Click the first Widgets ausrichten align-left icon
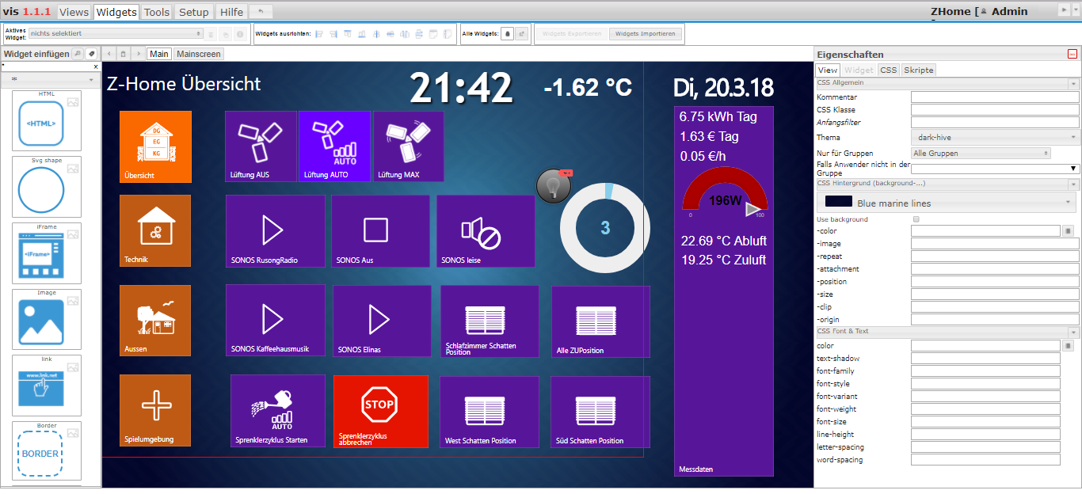The width and height of the screenshot is (1082, 494). (319, 34)
